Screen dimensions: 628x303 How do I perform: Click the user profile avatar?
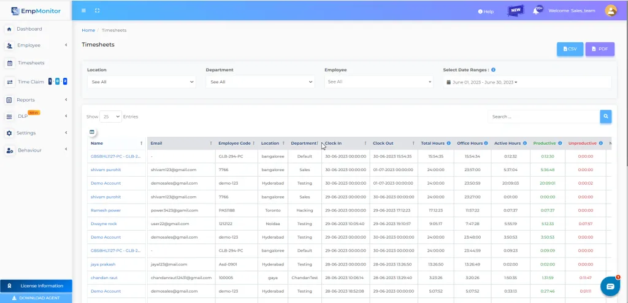(x=610, y=10)
